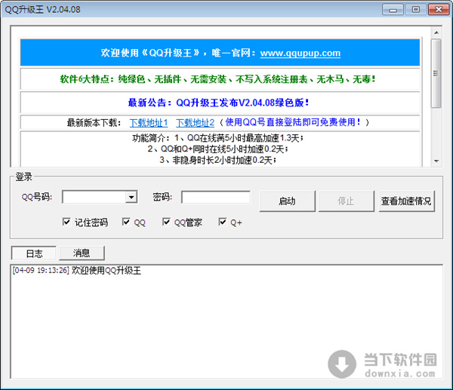Click the 下载地址2 download link
453x390 pixels.
tap(196, 122)
